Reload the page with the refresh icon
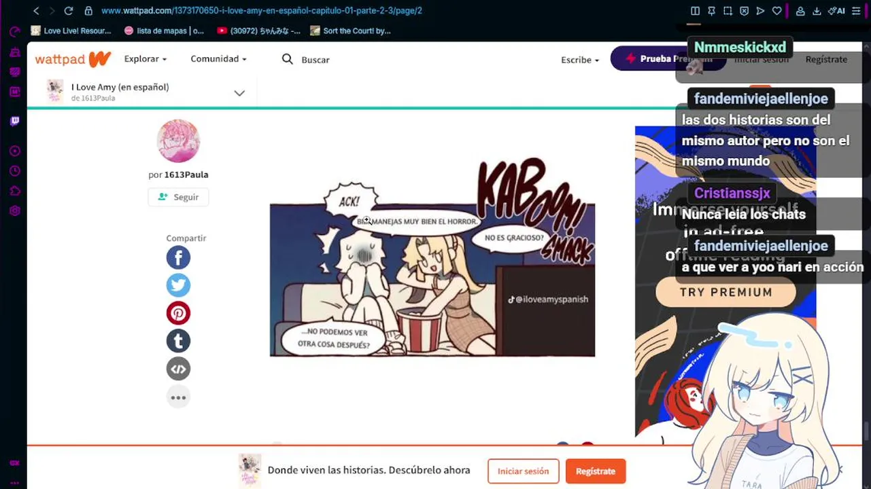871x489 pixels. point(68,11)
